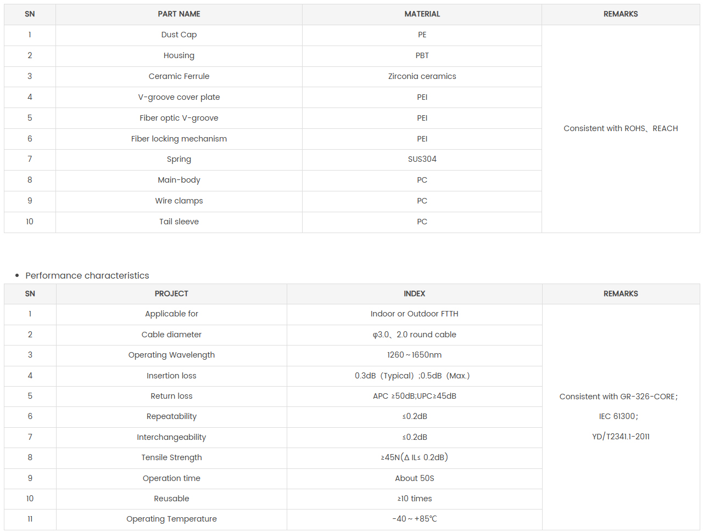Select the 1260~1650nm wavelength value
This screenshot has width=703, height=532.
[x=414, y=355]
